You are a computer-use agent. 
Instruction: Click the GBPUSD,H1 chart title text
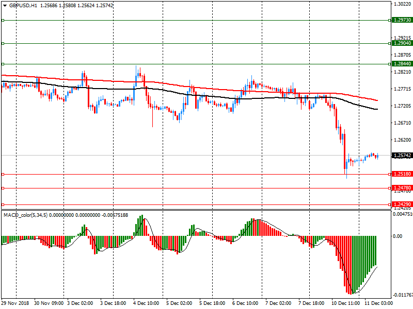click(22, 5)
